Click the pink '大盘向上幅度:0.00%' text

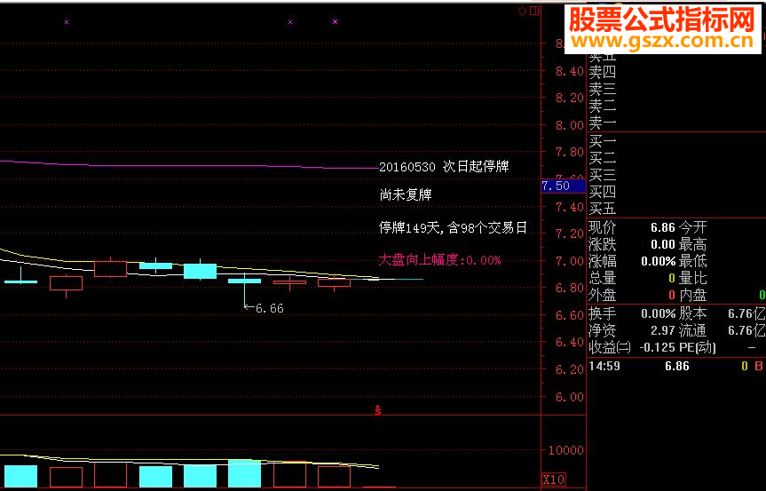point(439,259)
